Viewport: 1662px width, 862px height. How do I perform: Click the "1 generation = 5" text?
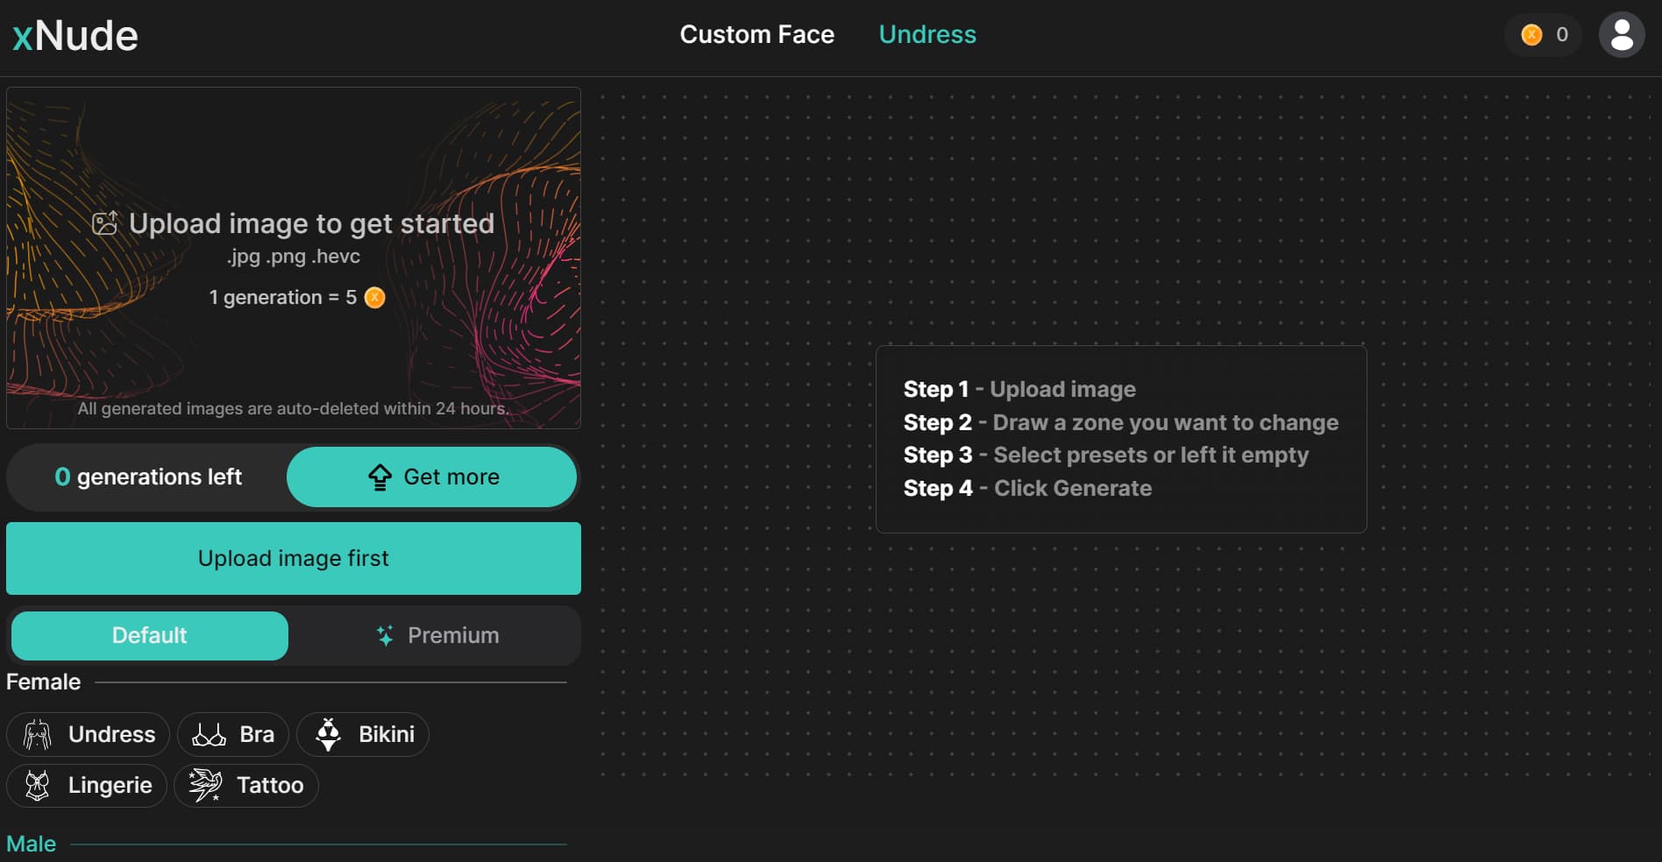tap(282, 298)
